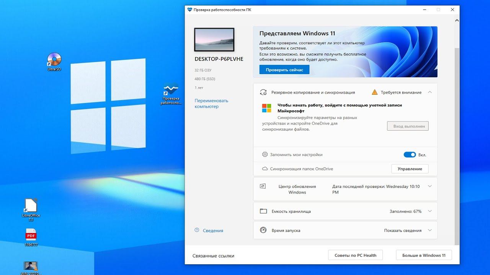Click the 1 лет device age text
Viewport: 490px width, 275px height.
199,88
